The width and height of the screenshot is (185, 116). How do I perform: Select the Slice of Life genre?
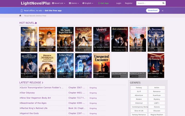tap(139, 111)
